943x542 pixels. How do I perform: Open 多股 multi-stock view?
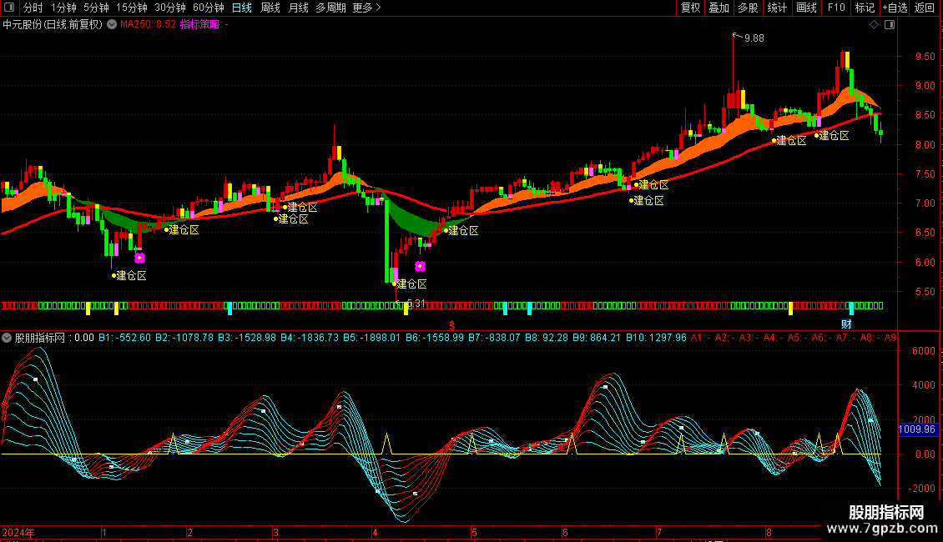(x=748, y=8)
